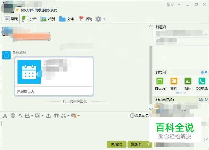Open the font style A tool
Viewport: 209px width, 150px height.
click(5, 116)
